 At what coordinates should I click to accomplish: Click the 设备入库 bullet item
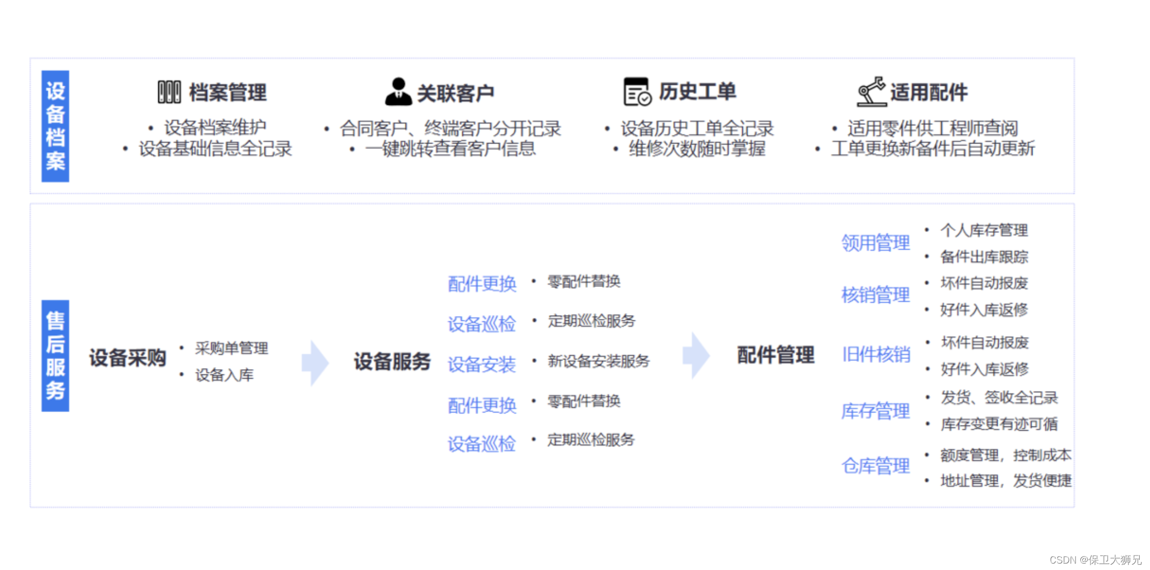pos(224,375)
